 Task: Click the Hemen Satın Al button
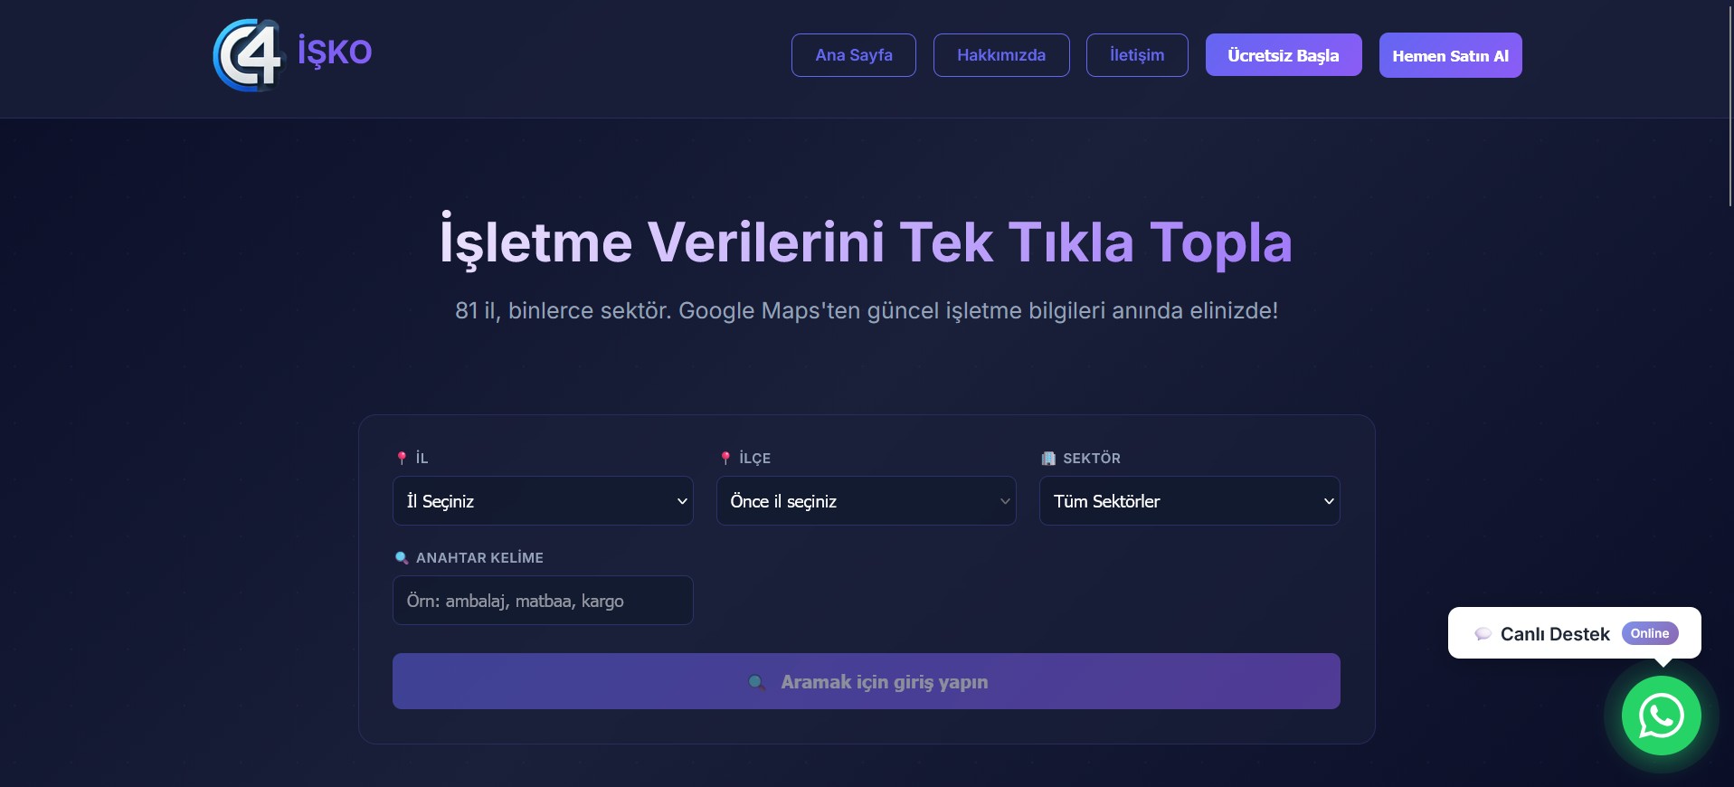(1450, 55)
